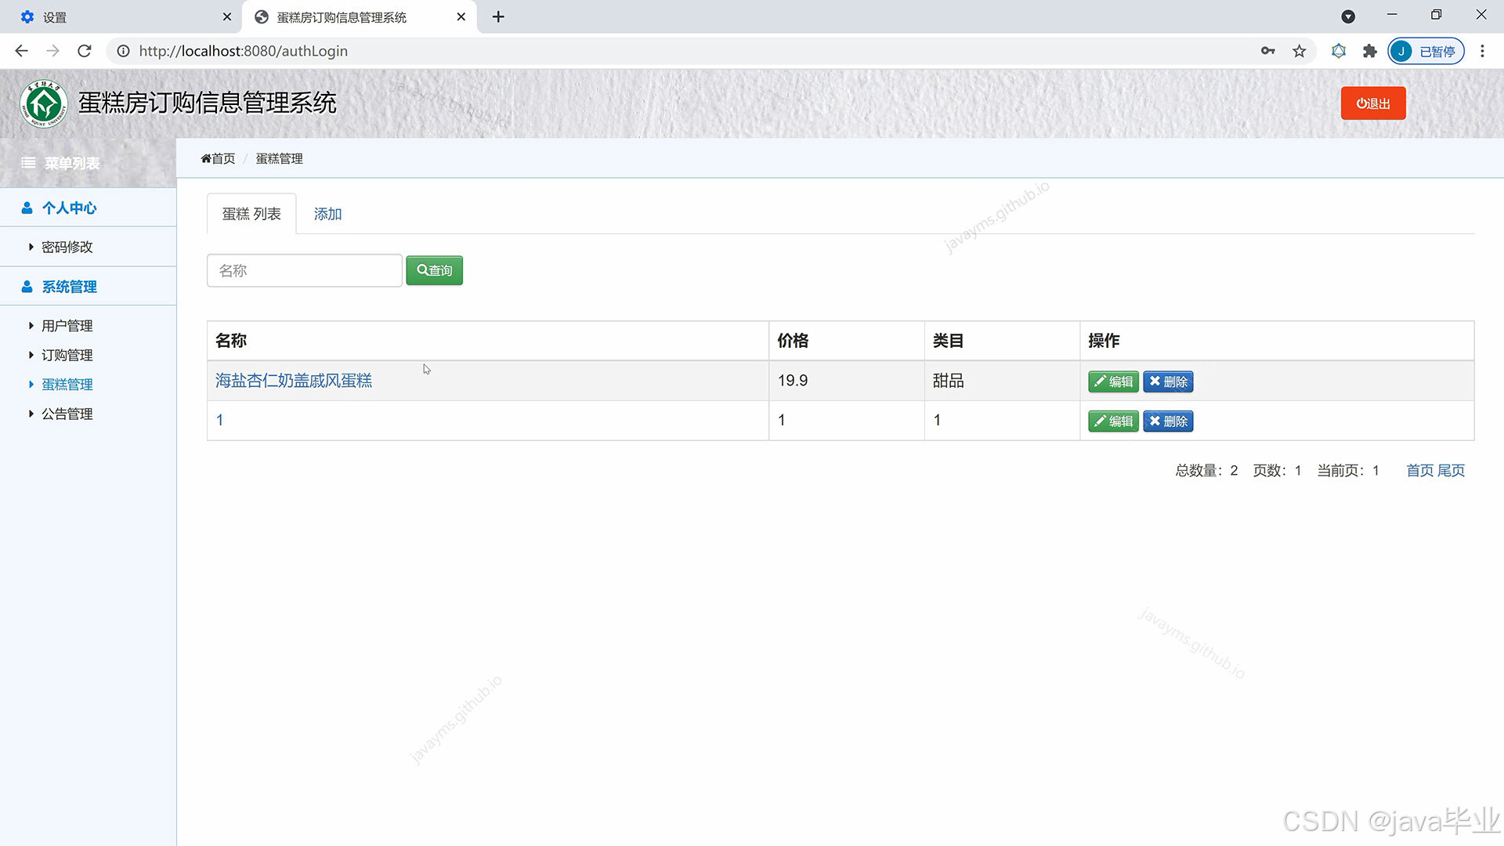Image resolution: width=1504 pixels, height=846 pixels.
Task: Focus the 名称 search input field
Action: 305,270
